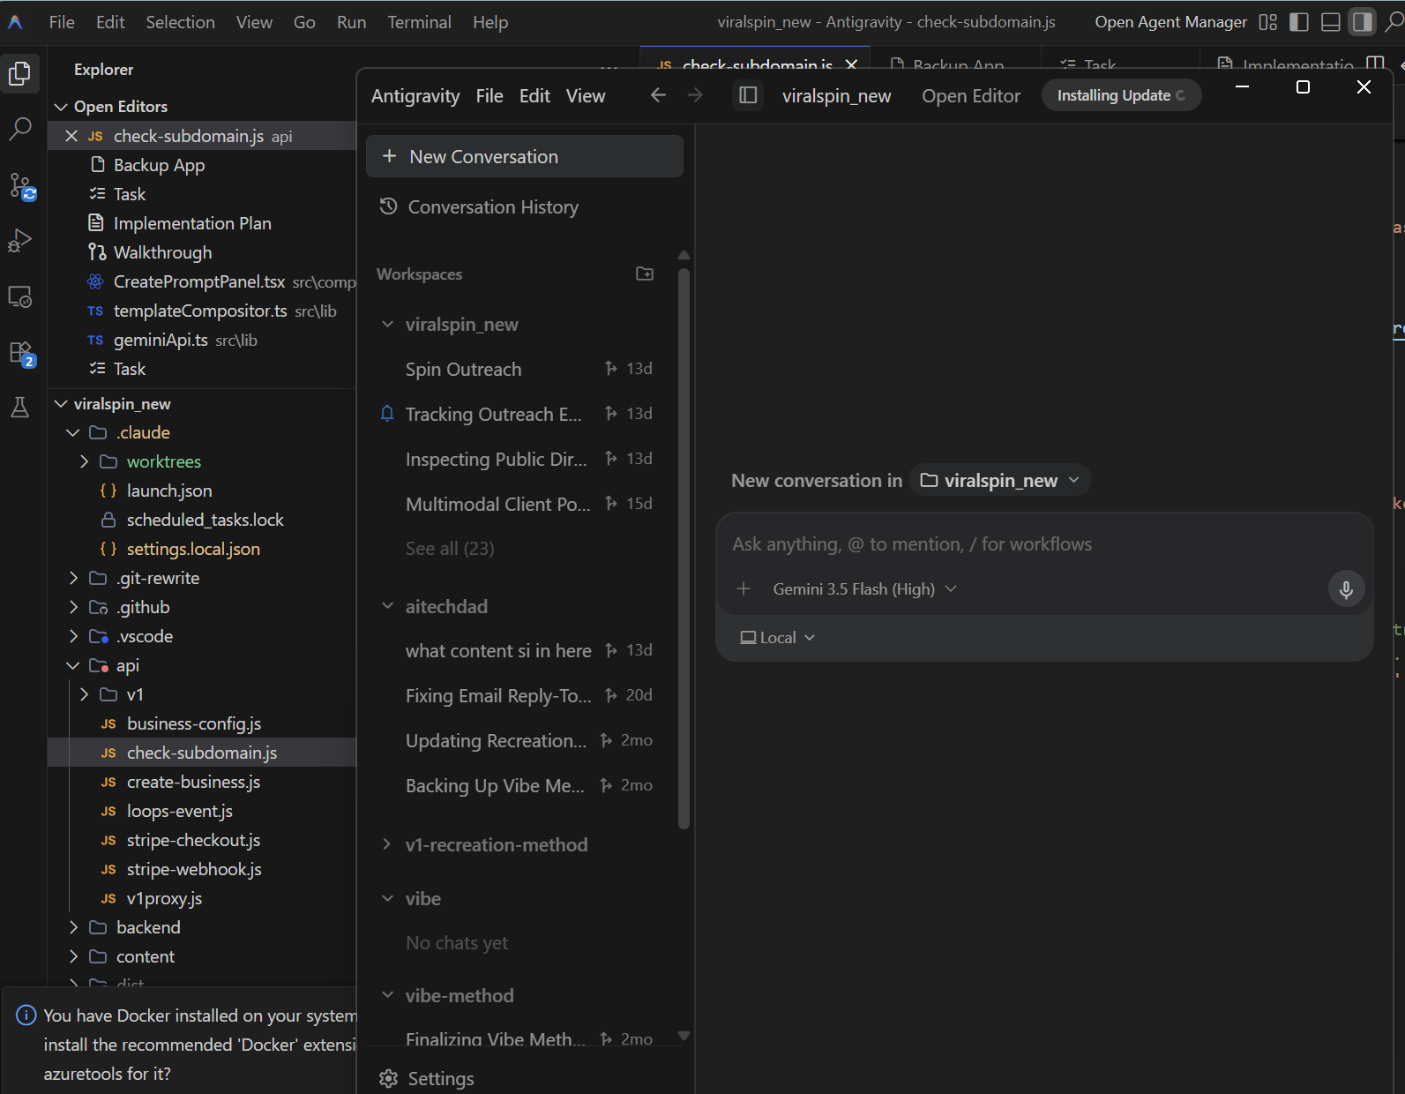Screen dimensions: 1405x1094
Task: Expand the backend folder
Action: pyautogui.click(x=73, y=927)
